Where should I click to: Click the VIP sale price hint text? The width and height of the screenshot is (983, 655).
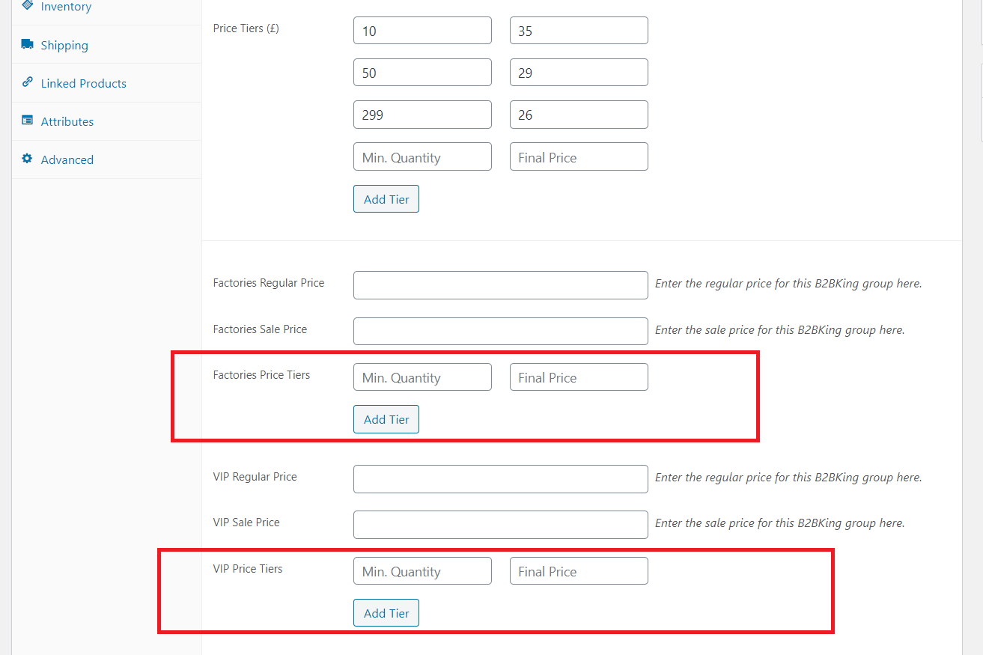[780, 523]
